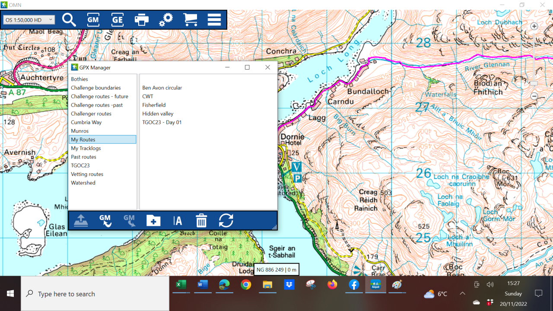Rename the selected route
The width and height of the screenshot is (553, 311).
pyautogui.click(x=178, y=220)
